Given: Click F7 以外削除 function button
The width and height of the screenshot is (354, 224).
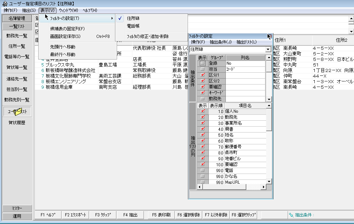Looking at the screenshot, I should click(x=216, y=215).
